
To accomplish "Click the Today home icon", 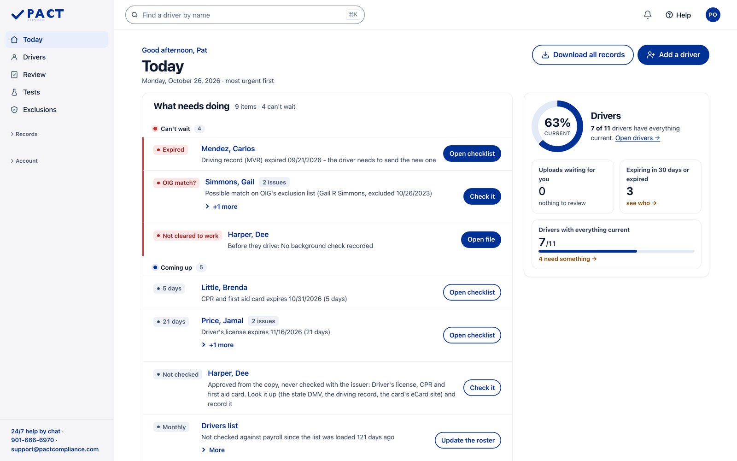I will click(x=14, y=40).
